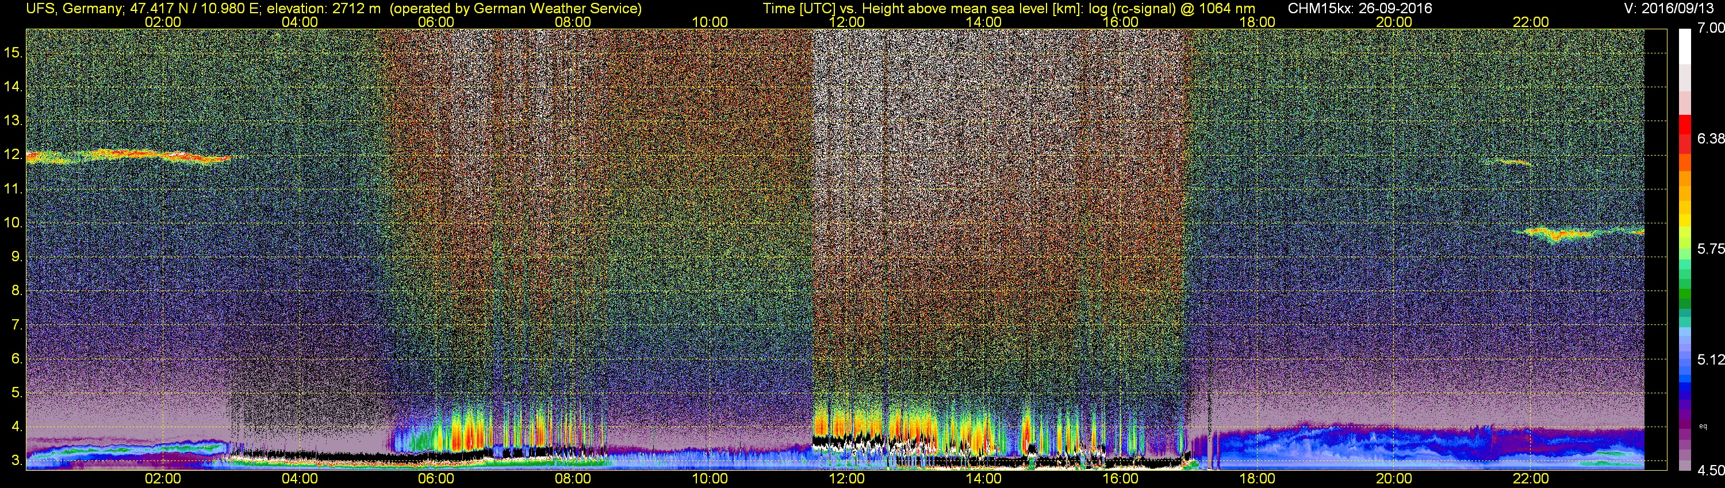This screenshot has width=1725, height=488.
Task: Click the 15. km height axis label
Action: (13, 52)
